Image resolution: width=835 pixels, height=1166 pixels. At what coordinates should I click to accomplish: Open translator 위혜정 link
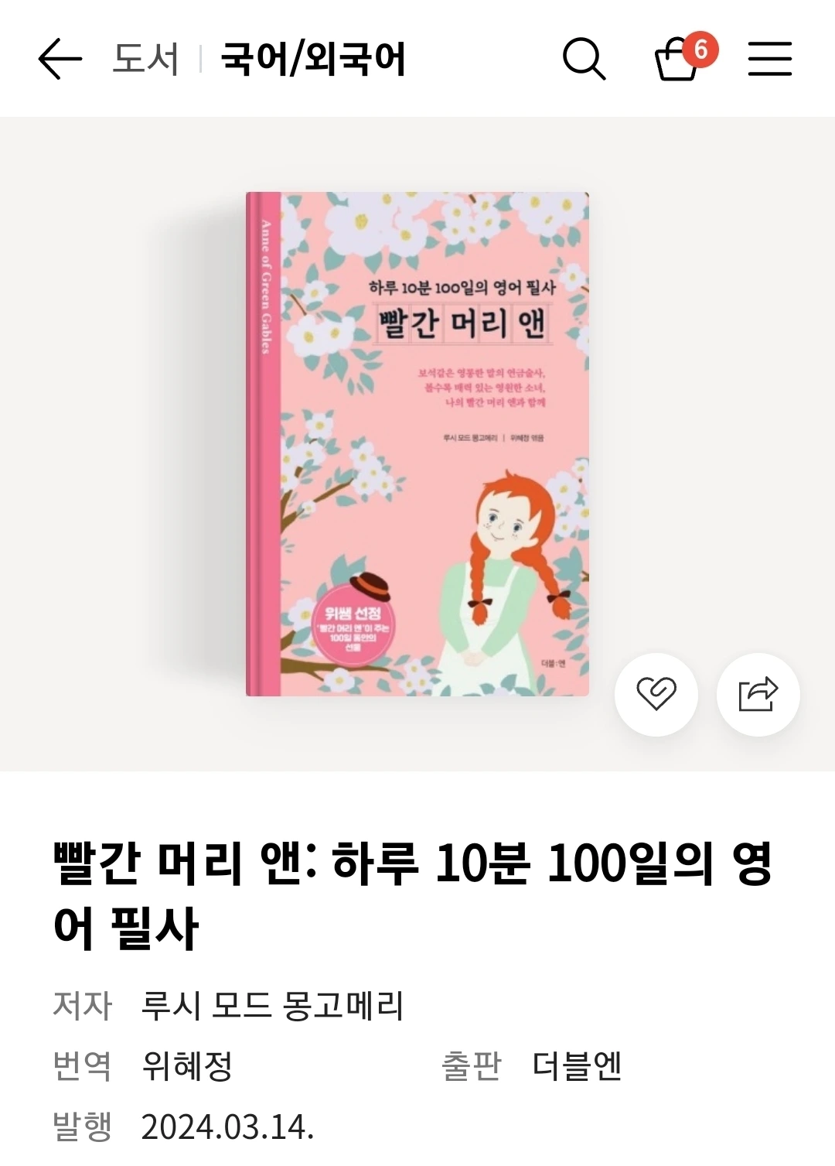(187, 1066)
